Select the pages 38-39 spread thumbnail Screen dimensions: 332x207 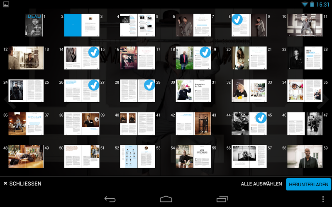[82, 123]
